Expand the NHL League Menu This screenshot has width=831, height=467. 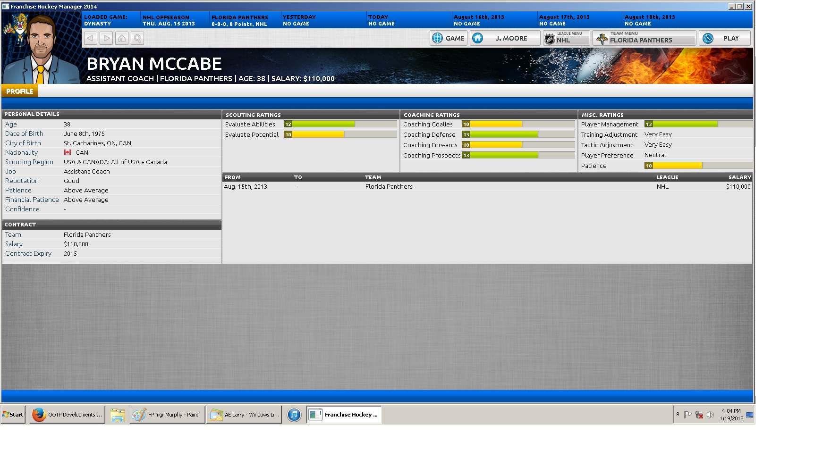click(x=566, y=38)
